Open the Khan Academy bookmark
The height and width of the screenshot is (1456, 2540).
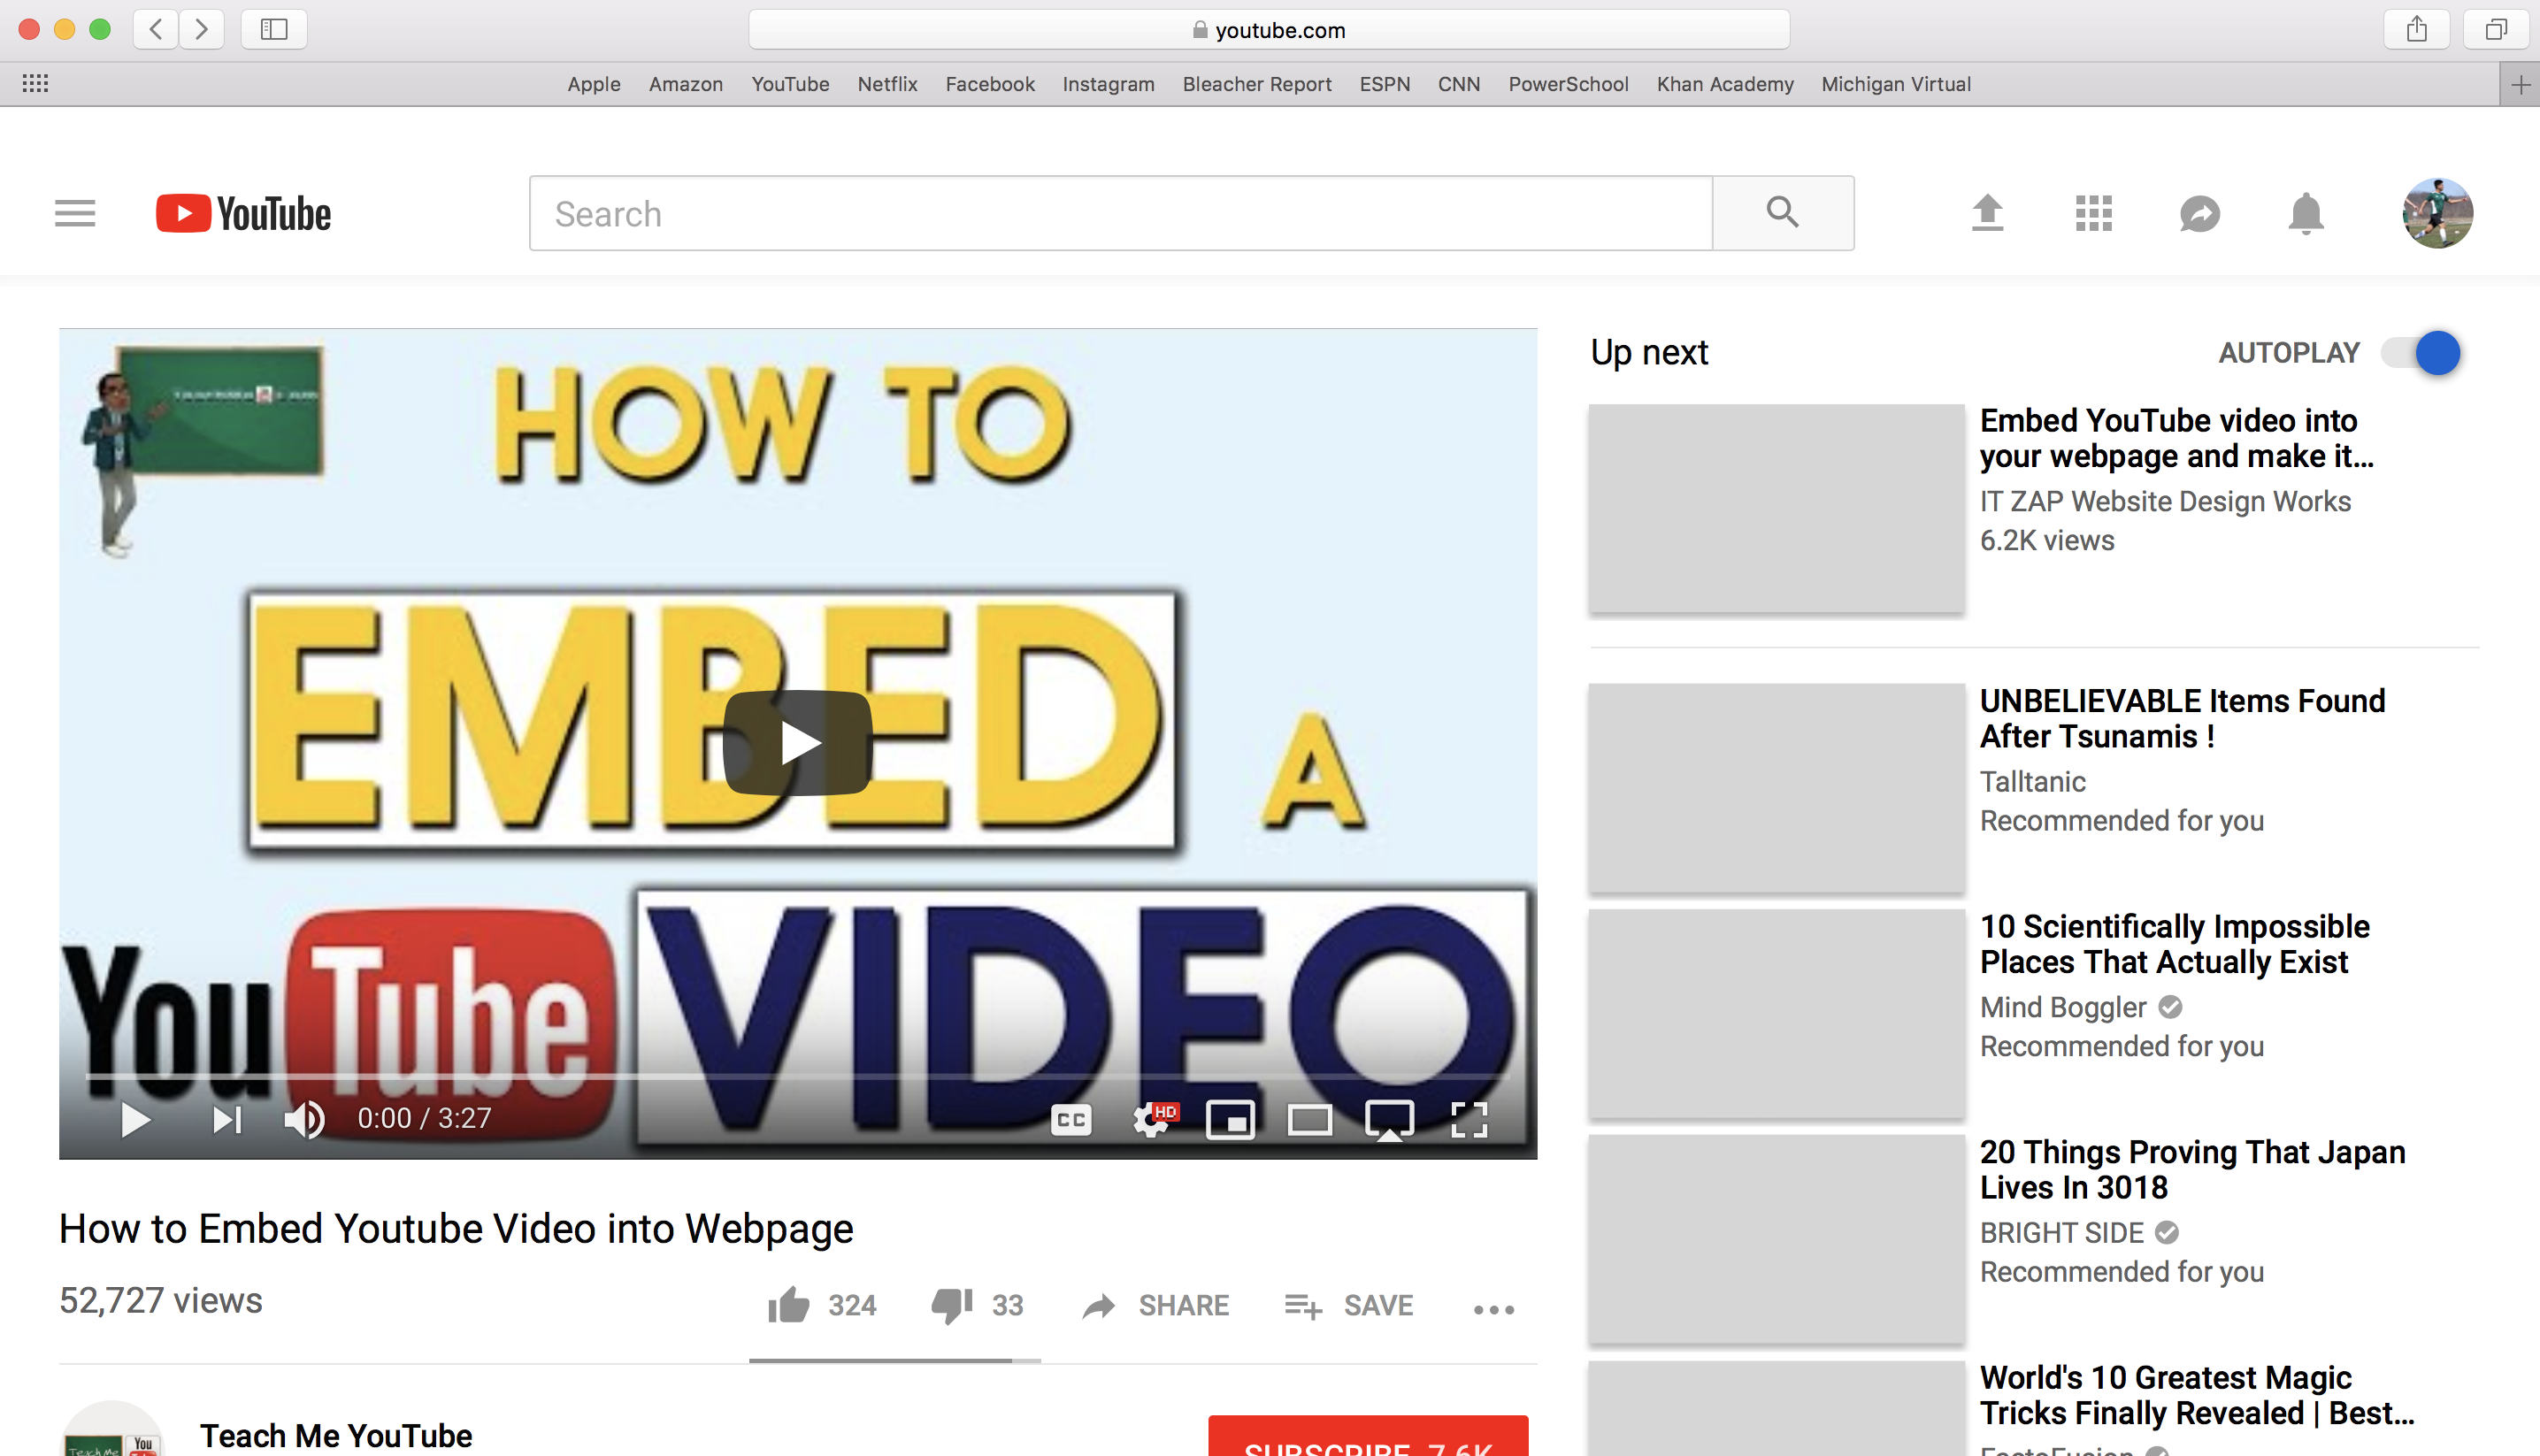click(1724, 84)
